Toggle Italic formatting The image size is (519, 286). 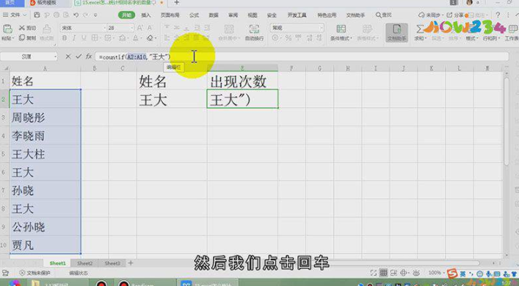(74, 38)
